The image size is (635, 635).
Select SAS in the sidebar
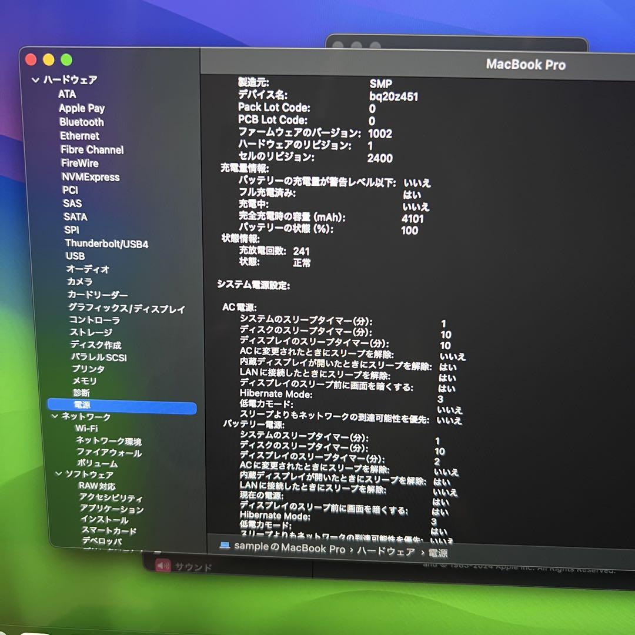point(72,203)
